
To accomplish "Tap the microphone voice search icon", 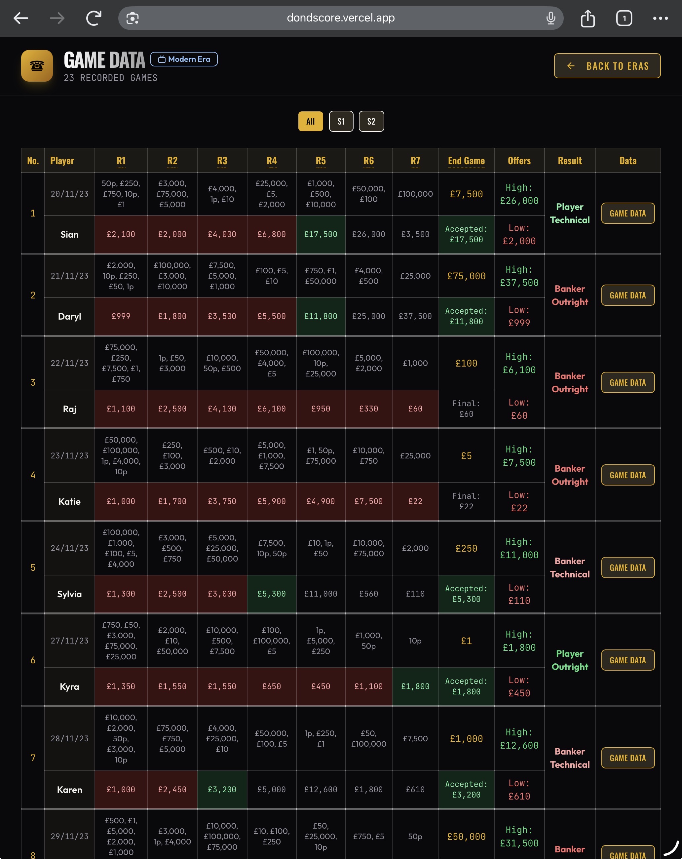I will coord(550,18).
